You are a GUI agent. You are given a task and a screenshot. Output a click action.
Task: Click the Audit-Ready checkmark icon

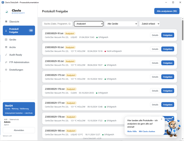(6, 55)
